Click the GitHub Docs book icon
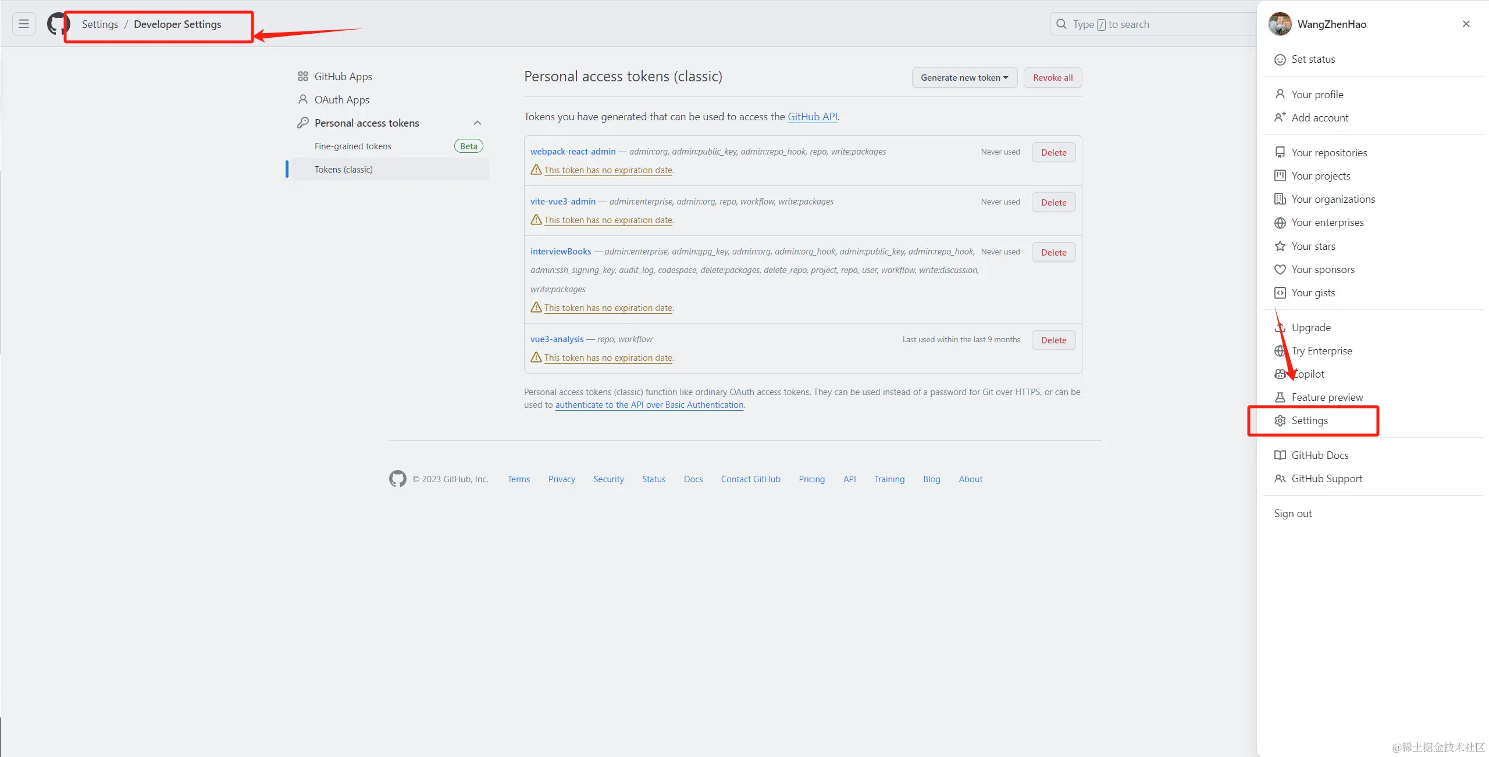The height and width of the screenshot is (757, 1489). click(1280, 455)
